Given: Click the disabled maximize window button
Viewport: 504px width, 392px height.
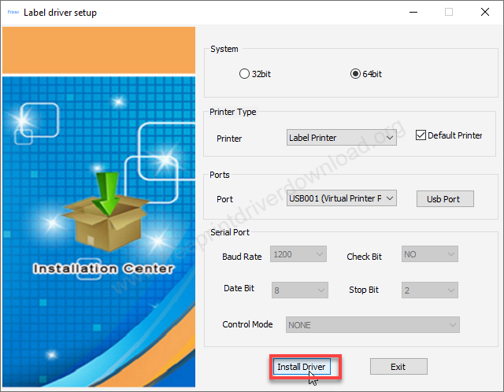Looking at the screenshot, I should [x=448, y=13].
